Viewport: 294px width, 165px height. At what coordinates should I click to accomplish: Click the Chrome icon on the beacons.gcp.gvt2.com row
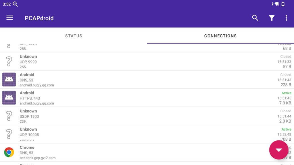coord(9,152)
